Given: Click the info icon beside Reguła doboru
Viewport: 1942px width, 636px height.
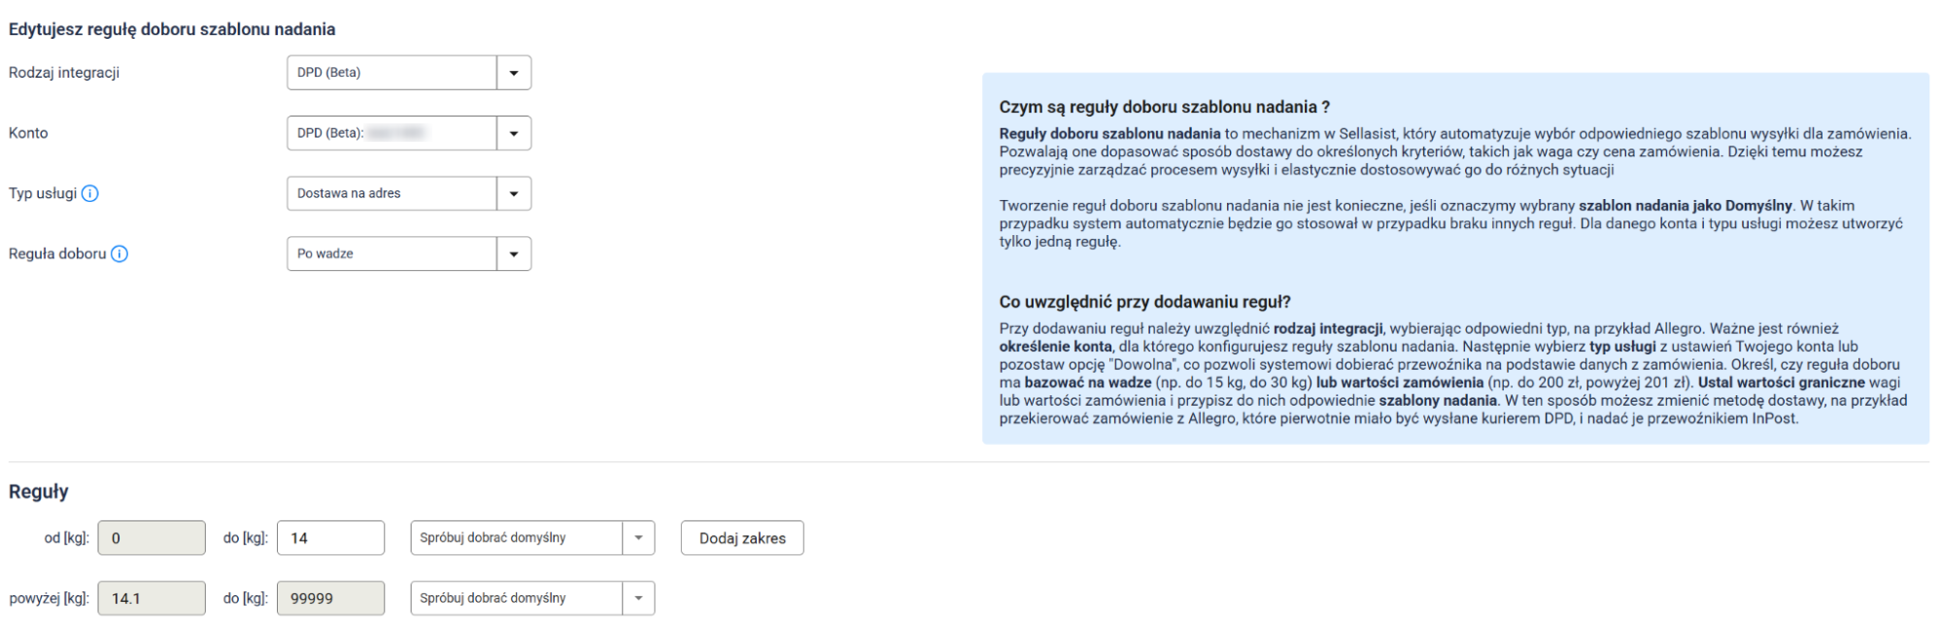Looking at the screenshot, I should [119, 254].
